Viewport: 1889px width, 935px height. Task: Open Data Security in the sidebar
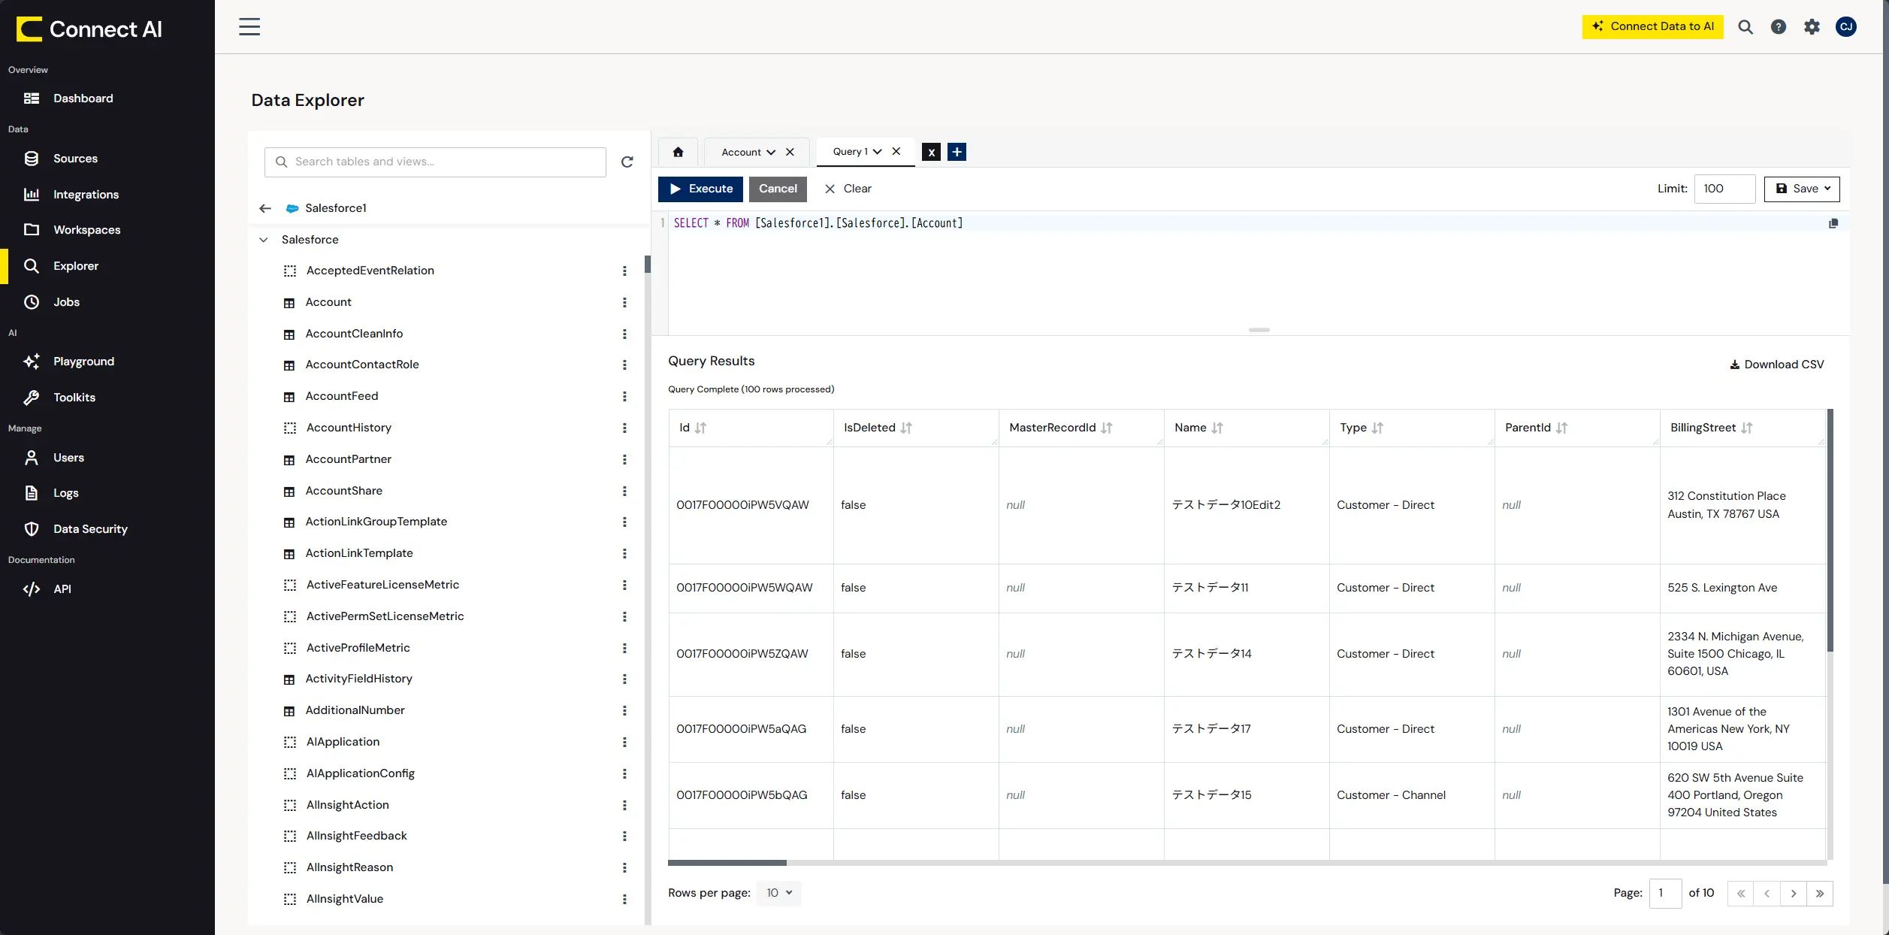pos(90,529)
